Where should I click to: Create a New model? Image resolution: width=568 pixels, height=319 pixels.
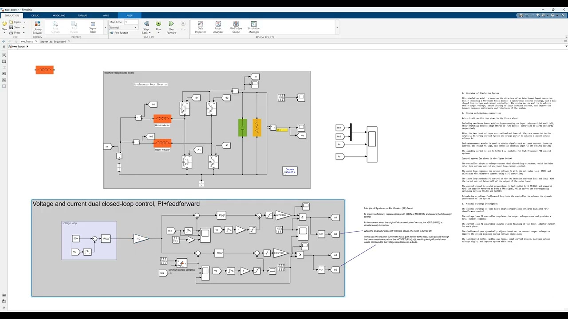4,26
